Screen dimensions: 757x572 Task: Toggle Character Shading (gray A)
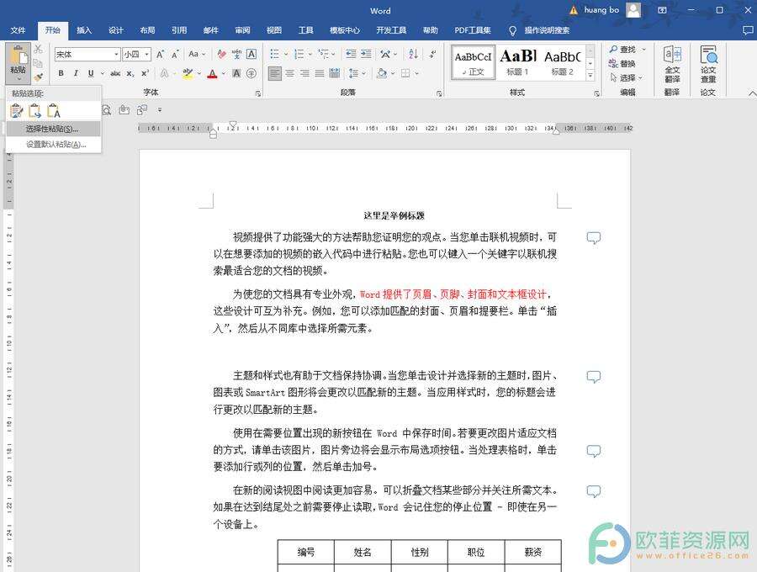pos(236,73)
